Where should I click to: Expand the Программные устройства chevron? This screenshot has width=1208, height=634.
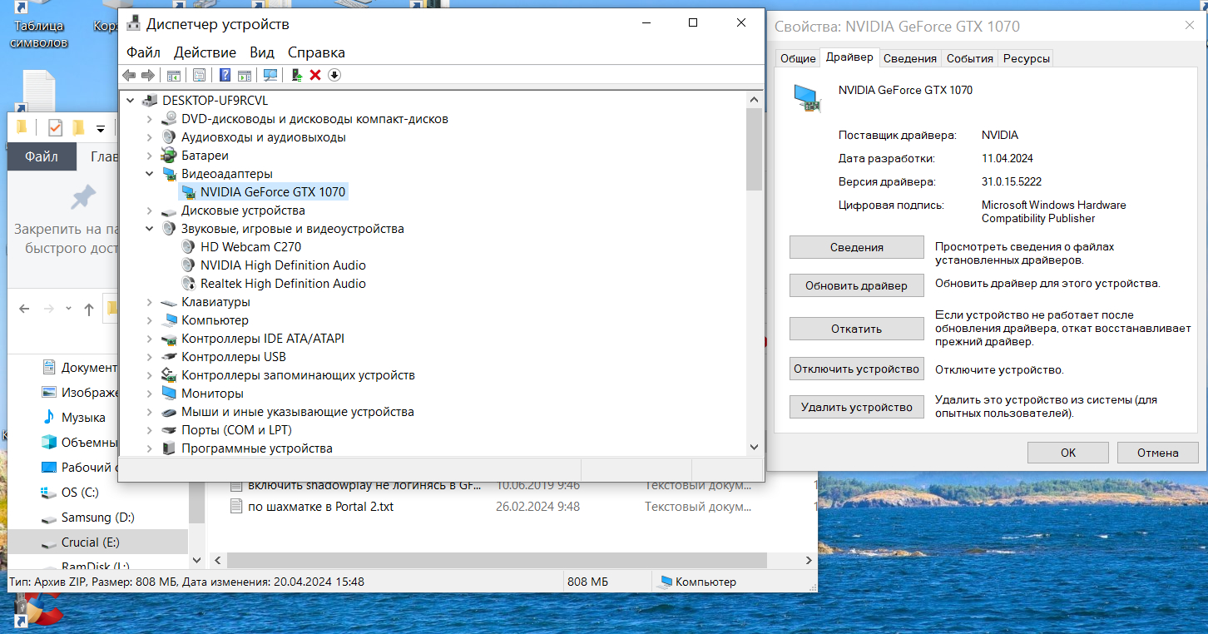[x=149, y=448]
